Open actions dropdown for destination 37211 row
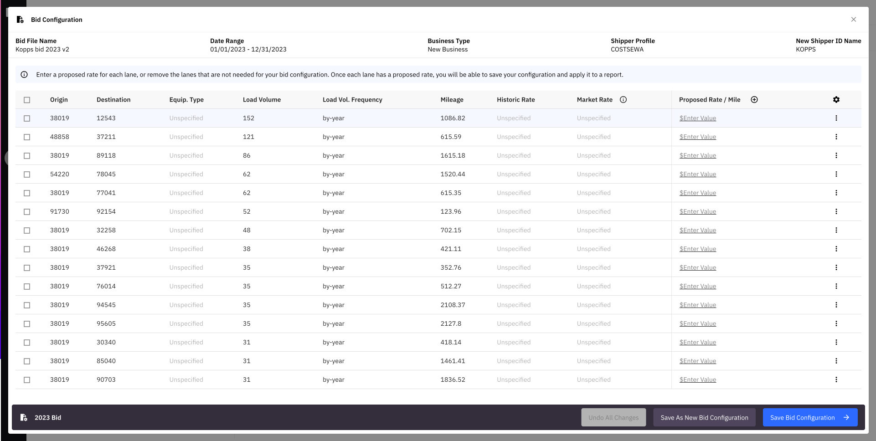Viewport: 876px width, 441px height. click(x=836, y=137)
